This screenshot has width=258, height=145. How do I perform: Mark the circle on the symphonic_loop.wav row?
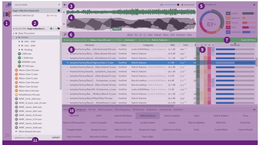(64, 72)
